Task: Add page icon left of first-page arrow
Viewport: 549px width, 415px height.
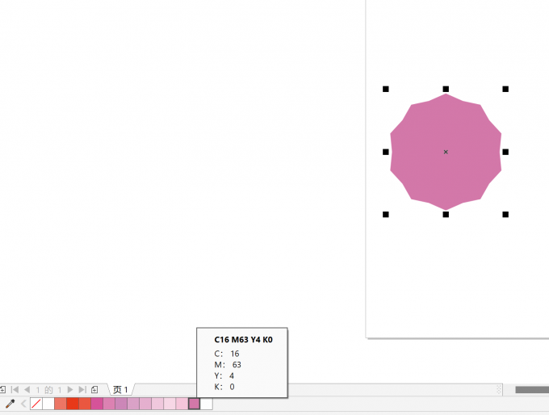Action: point(2,389)
